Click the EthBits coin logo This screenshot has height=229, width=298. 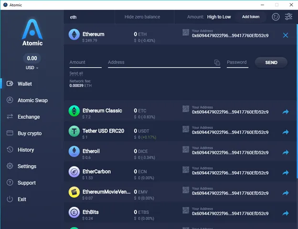[74, 212]
